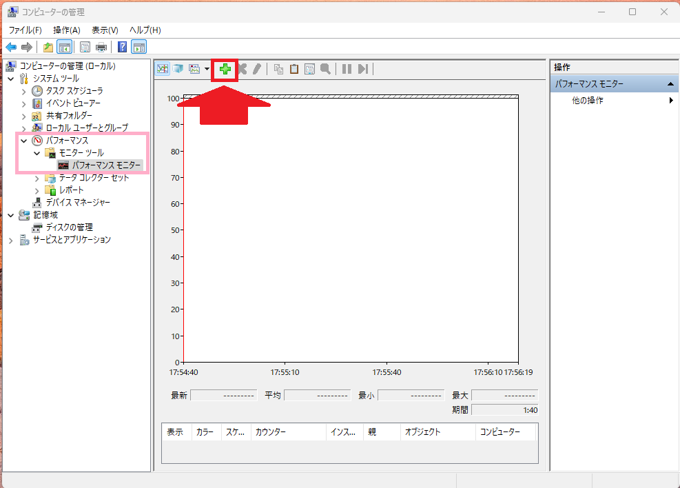Click the View current activity graph icon
Screen dimensions: 680x488
(163, 69)
